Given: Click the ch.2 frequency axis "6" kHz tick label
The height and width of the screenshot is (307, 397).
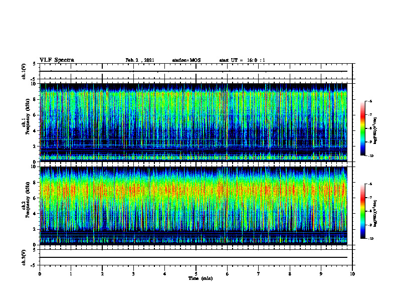Looking at the screenshot, I should (x=35, y=198).
